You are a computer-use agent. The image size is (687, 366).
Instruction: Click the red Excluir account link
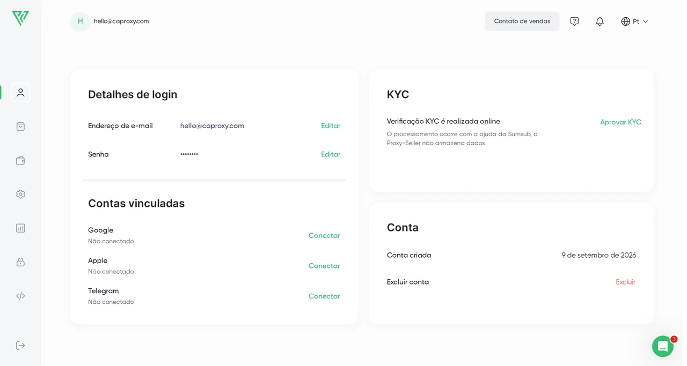pos(625,282)
